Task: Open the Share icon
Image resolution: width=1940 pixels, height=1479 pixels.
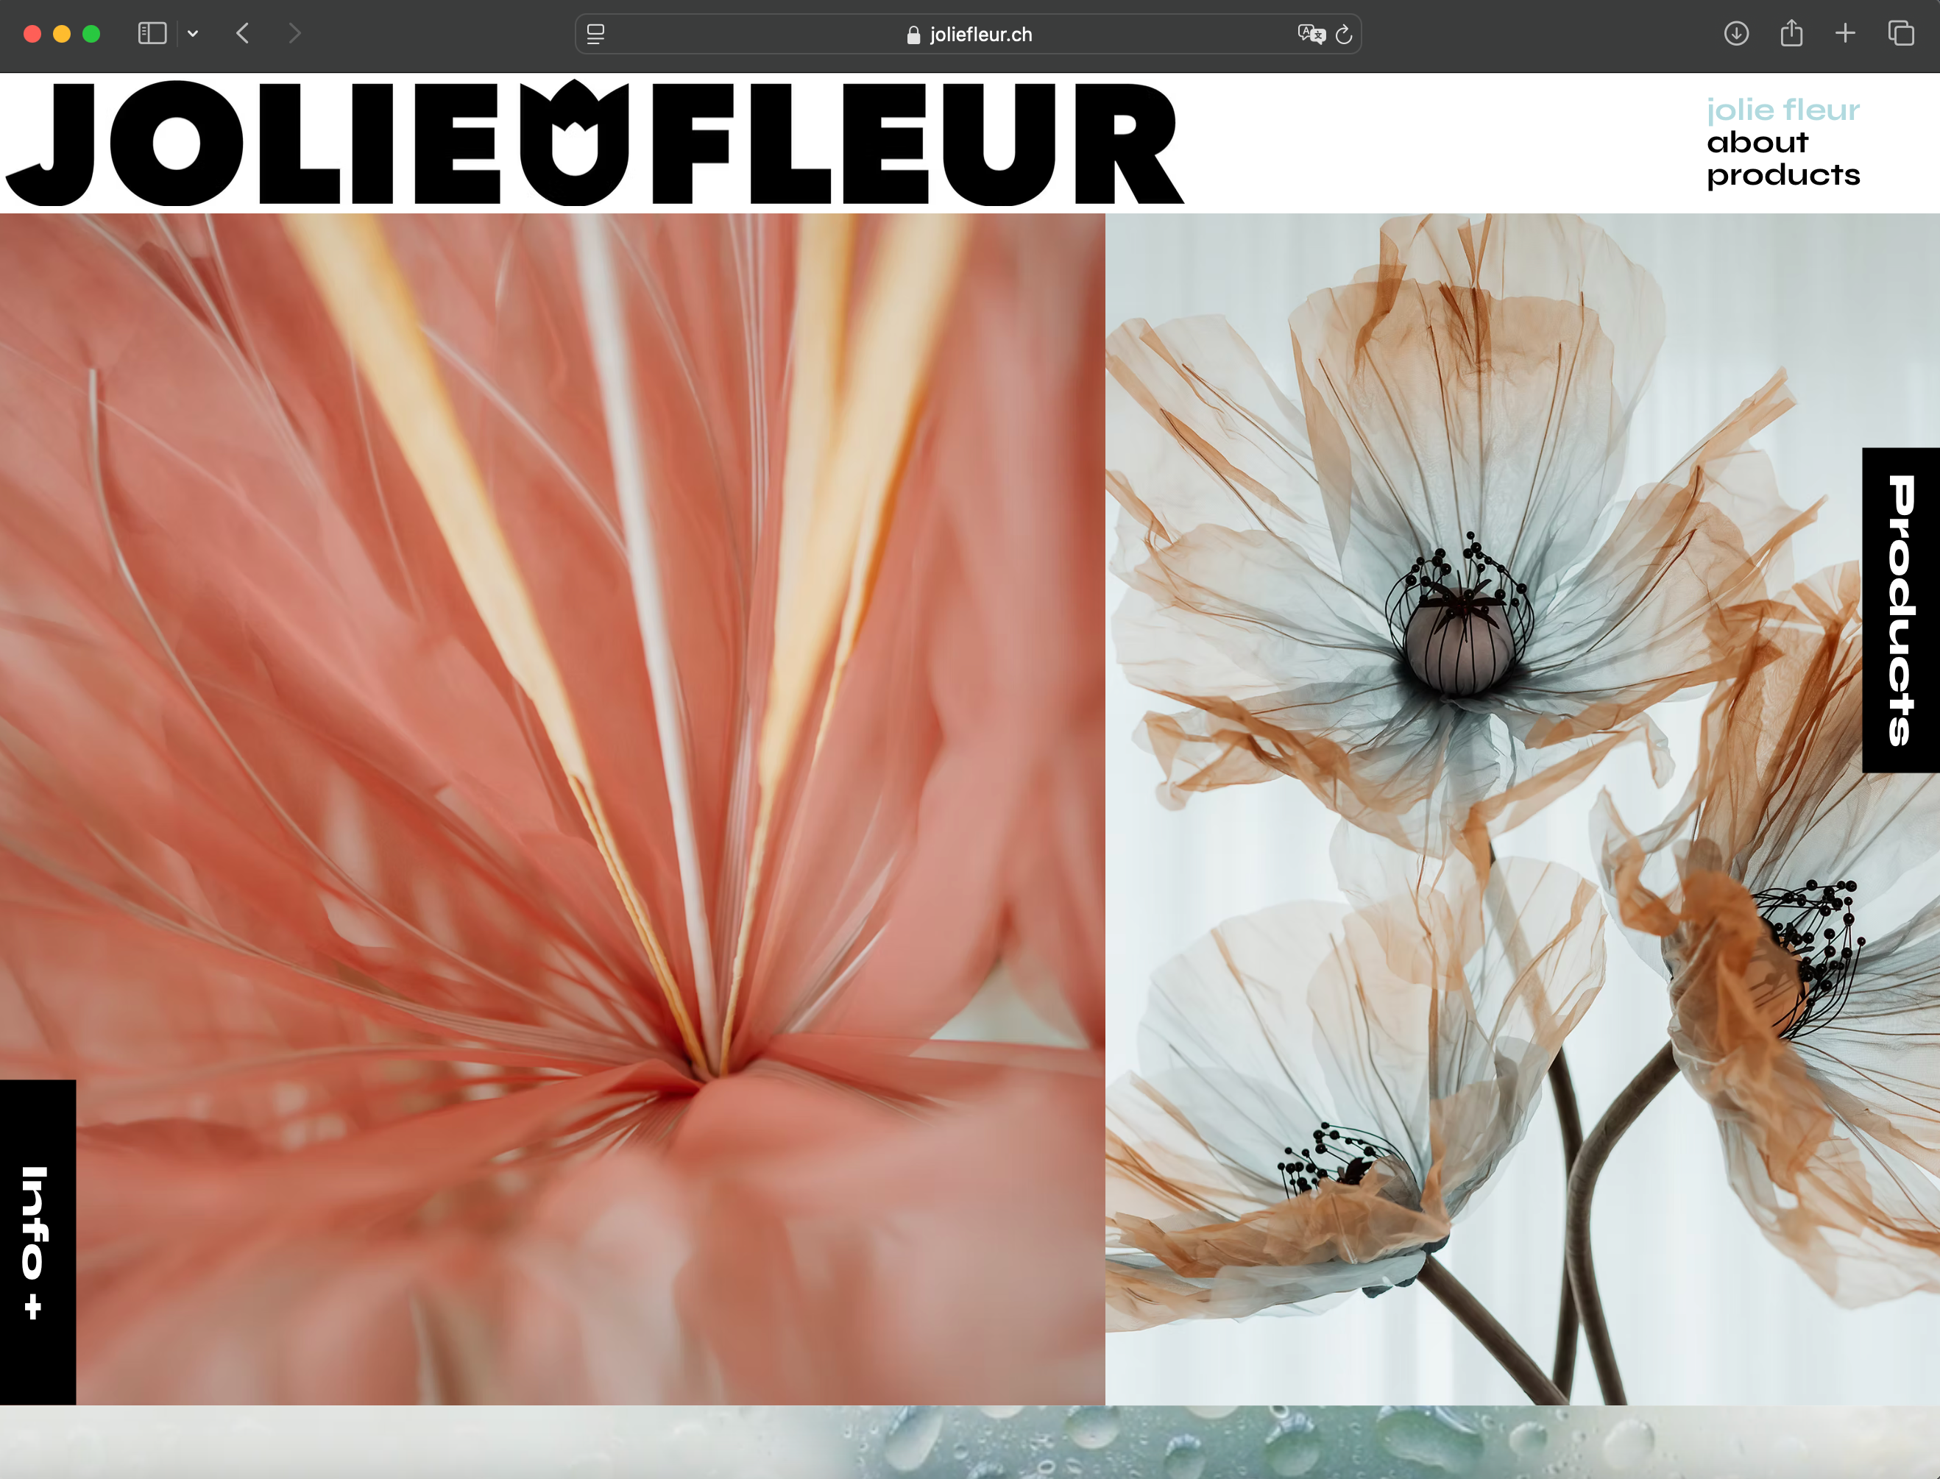Action: pos(1791,33)
